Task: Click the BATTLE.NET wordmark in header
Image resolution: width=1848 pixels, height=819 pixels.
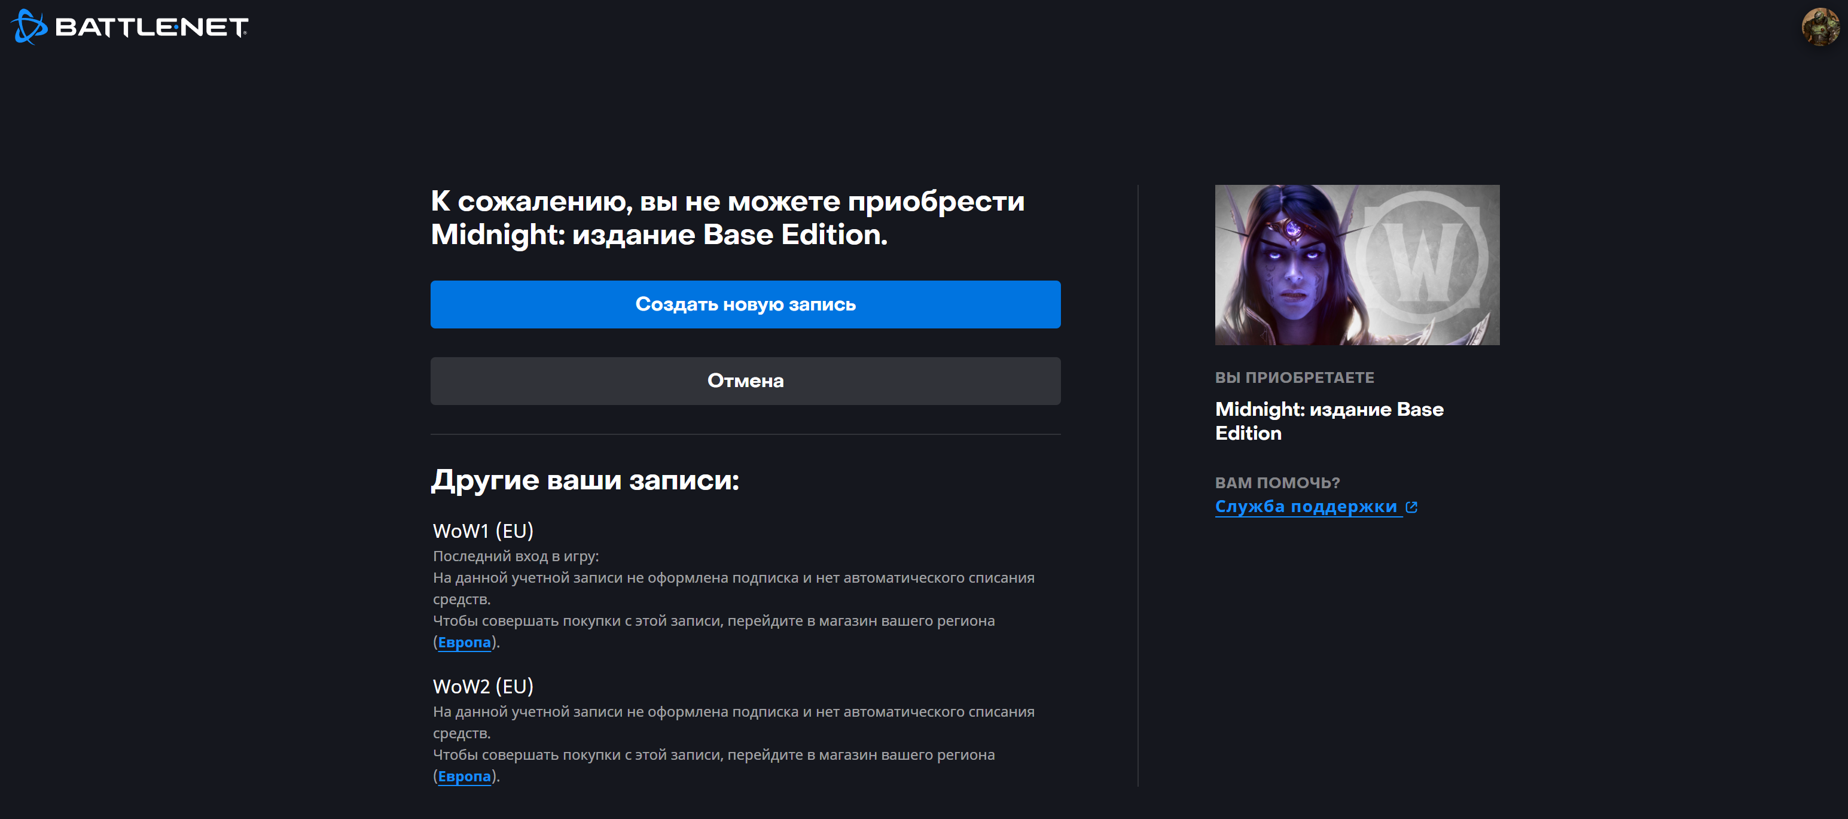Action: click(x=151, y=28)
